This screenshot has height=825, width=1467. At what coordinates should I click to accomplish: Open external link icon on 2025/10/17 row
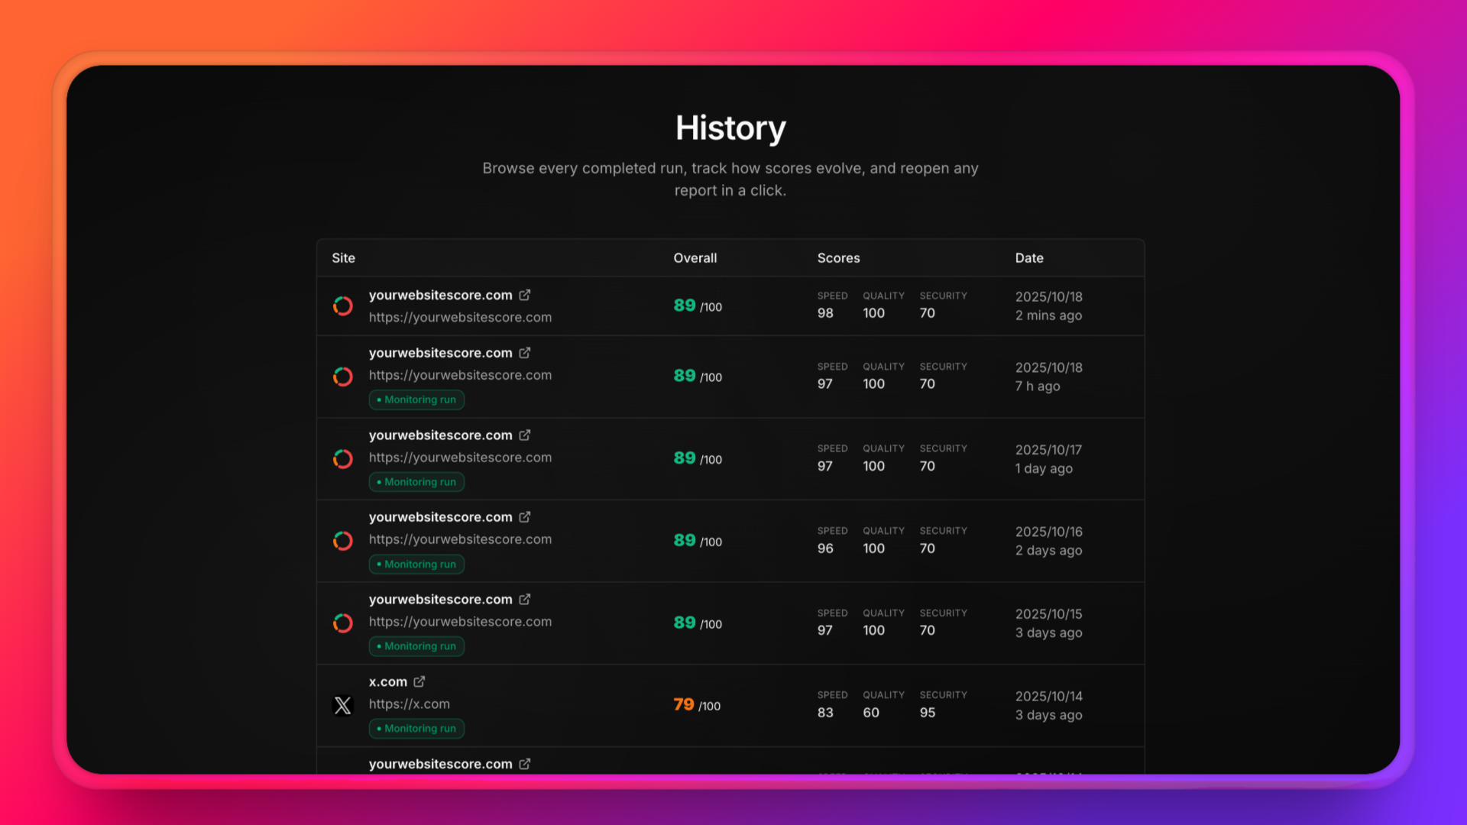525,435
